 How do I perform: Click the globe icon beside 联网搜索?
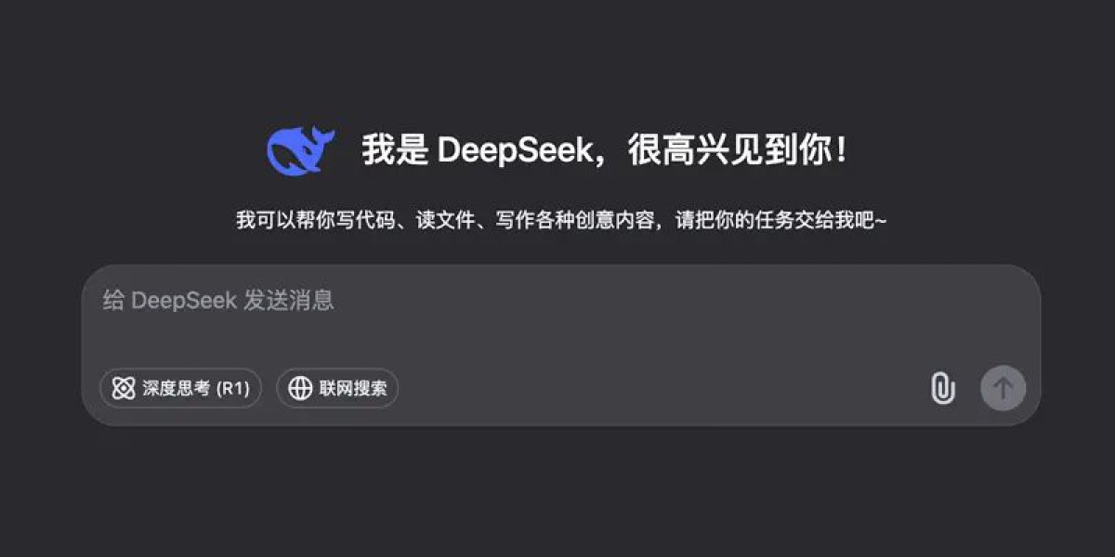(x=300, y=388)
